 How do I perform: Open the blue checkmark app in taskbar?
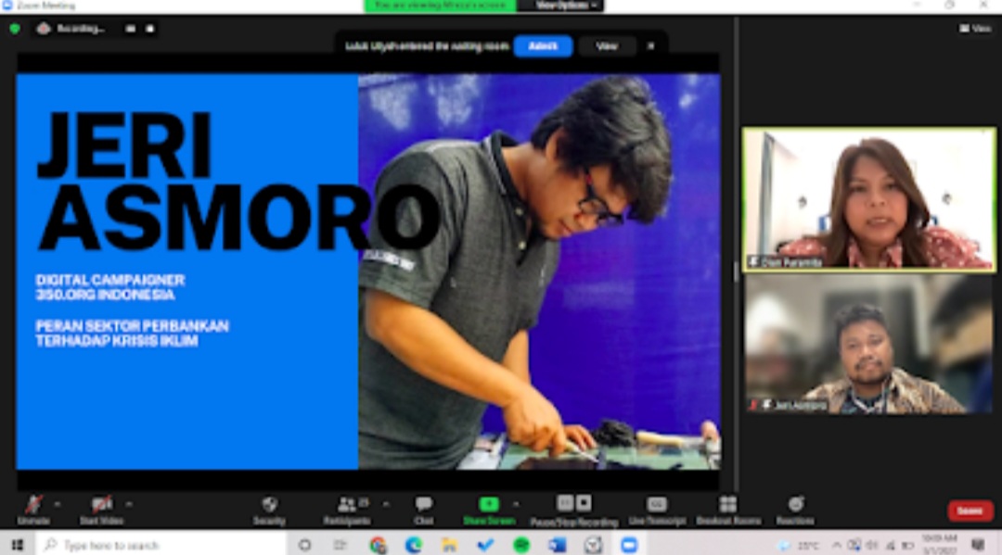(x=485, y=545)
